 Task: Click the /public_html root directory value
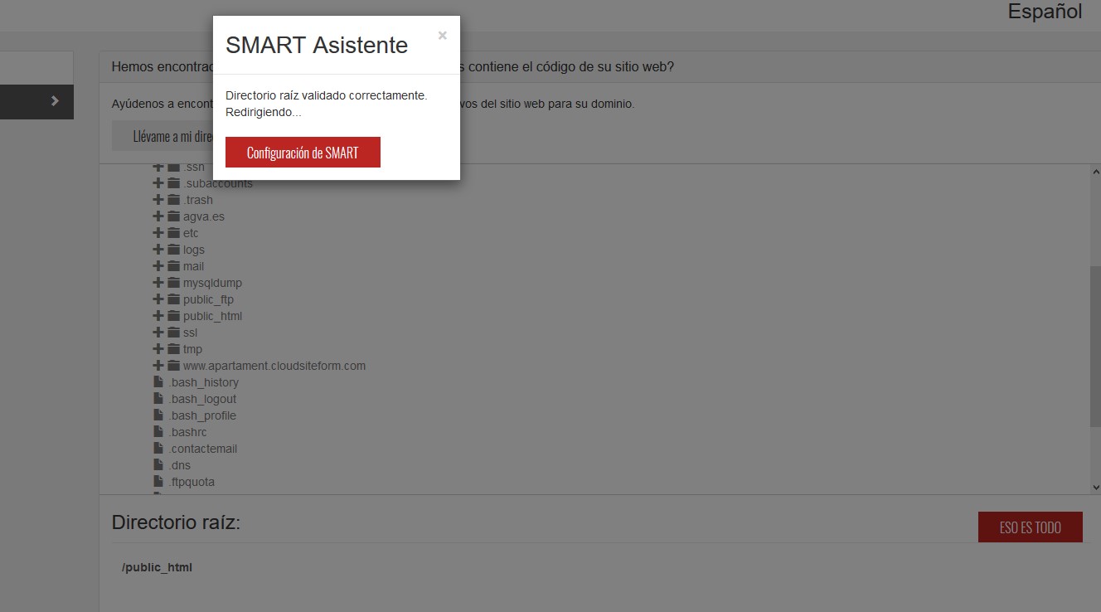click(x=157, y=567)
